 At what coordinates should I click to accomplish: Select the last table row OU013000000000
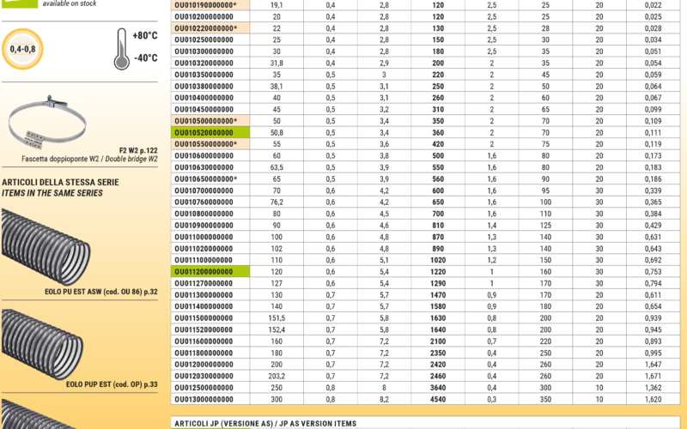click(204, 399)
